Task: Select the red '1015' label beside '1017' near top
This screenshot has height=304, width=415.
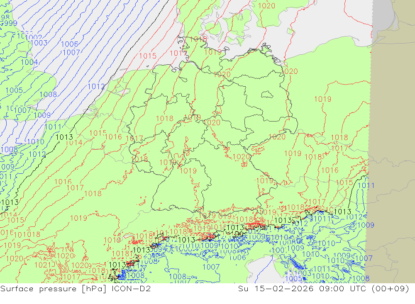Action: pyautogui.click(x=148, y=56)
